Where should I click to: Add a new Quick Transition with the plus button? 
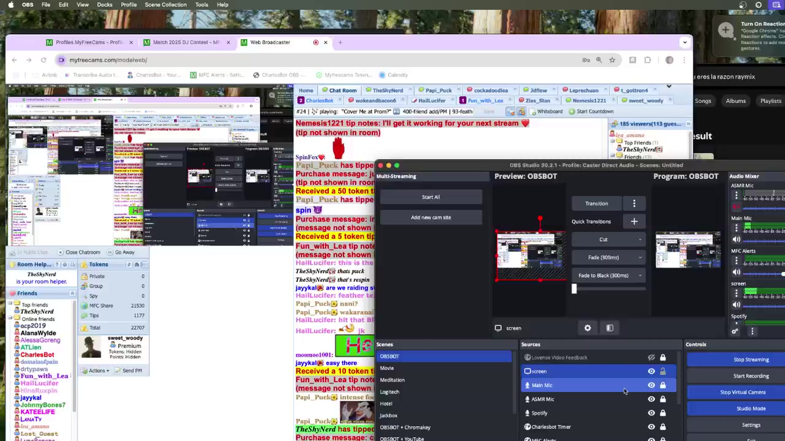click(x=634, y=221)
